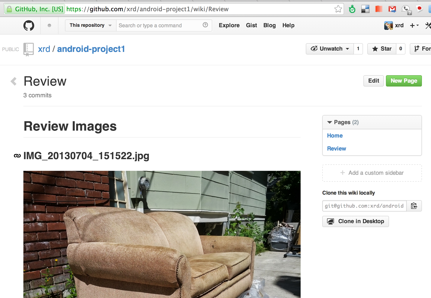Click the stargazers count 0

pos(401,49)
